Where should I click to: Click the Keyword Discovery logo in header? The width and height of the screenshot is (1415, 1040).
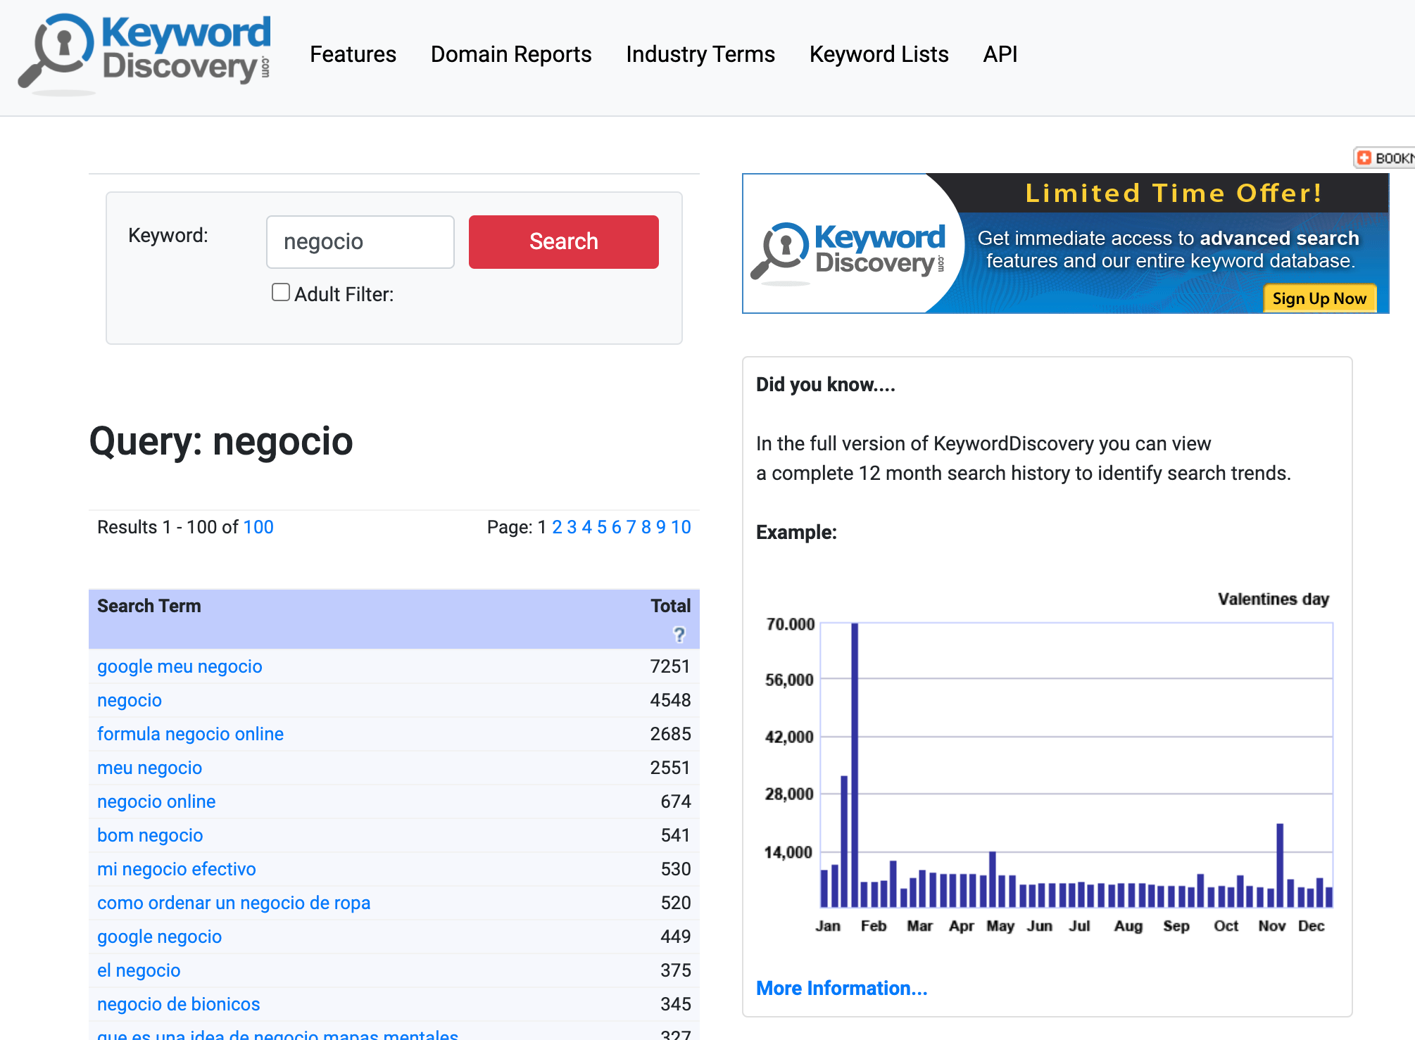[145, 53]
